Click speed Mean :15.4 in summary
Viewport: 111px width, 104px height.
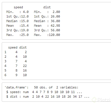coord(18,26)
